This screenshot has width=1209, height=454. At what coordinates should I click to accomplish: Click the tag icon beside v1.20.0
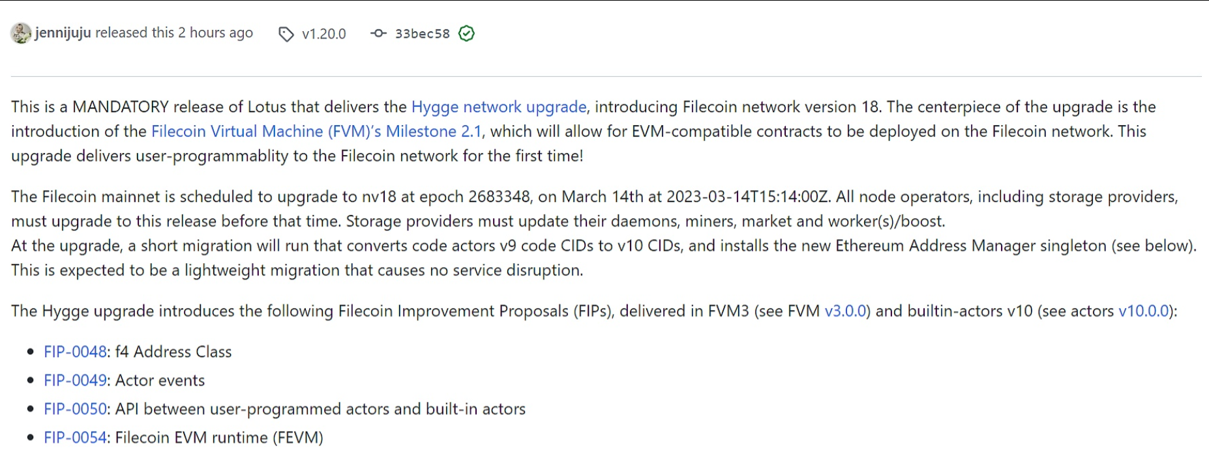(286, 34)
